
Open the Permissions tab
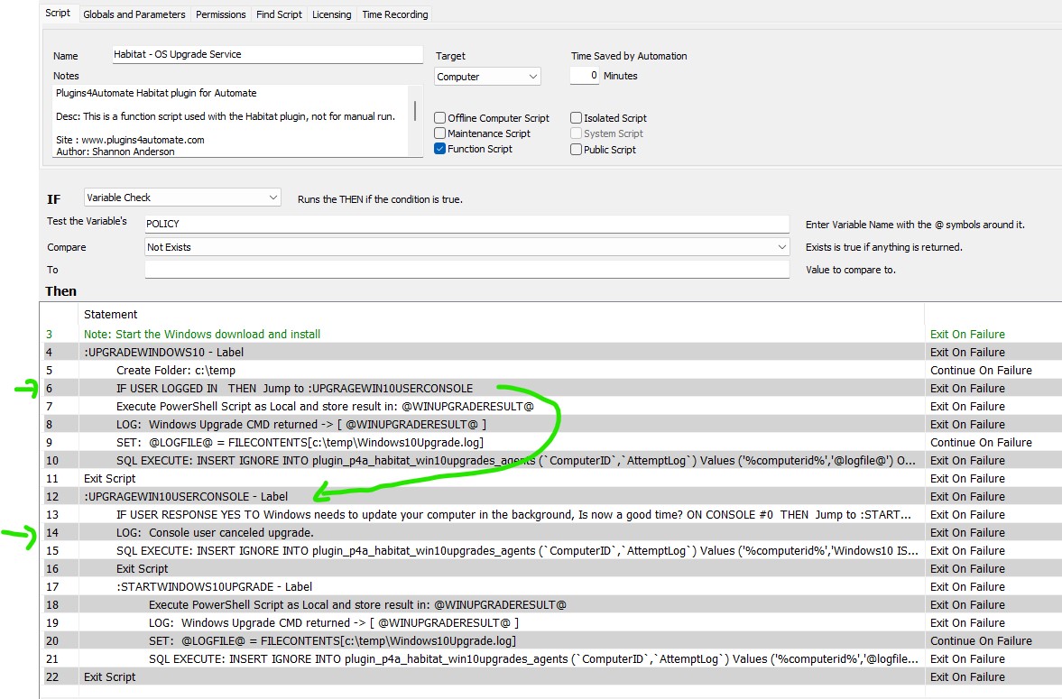(x=221, y=14)
